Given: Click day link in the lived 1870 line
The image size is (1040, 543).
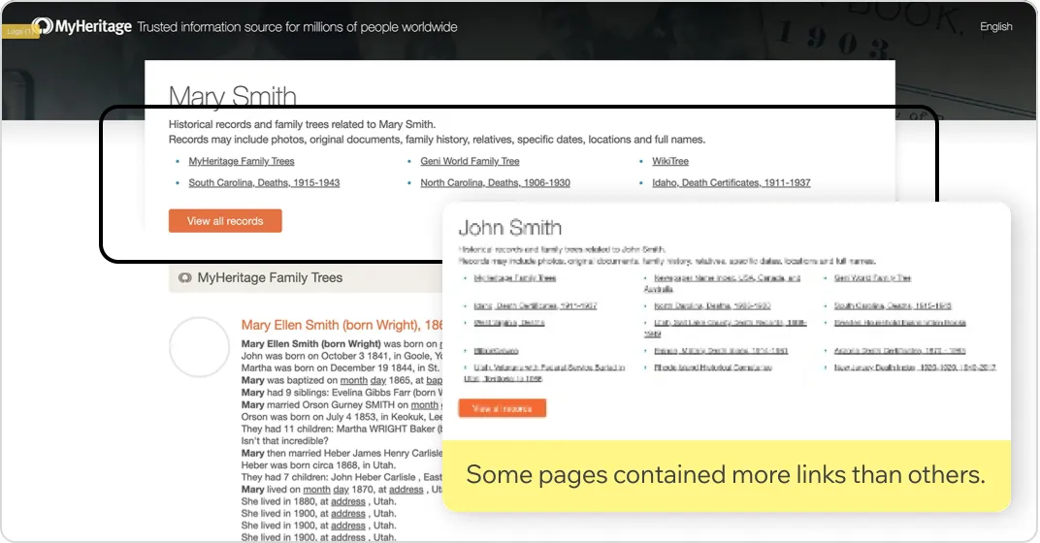Looking at the screenshot, I should coord(341,490).
